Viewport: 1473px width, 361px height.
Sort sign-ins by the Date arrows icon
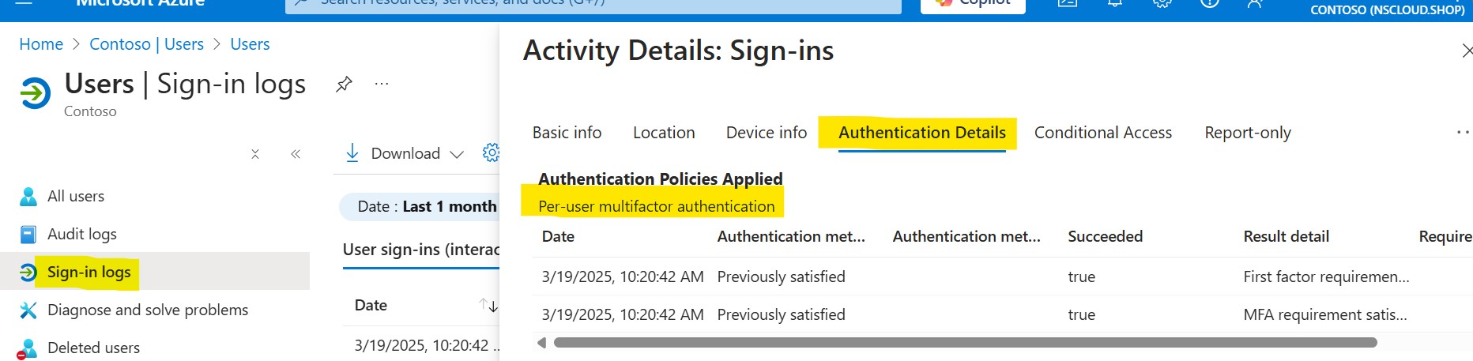click(x=488, y=306)
